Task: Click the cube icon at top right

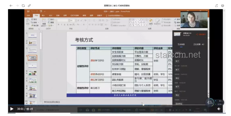Action: pos(222,5)
